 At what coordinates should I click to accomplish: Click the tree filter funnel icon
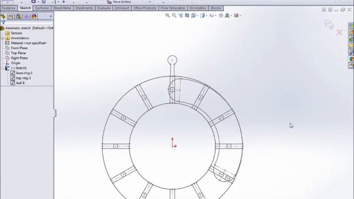[3, 22]
